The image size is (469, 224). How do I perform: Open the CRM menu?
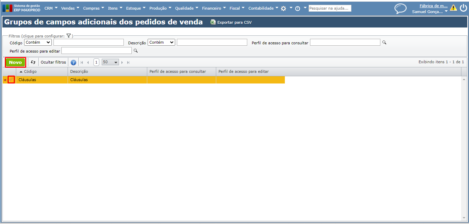tap(51, 8)
